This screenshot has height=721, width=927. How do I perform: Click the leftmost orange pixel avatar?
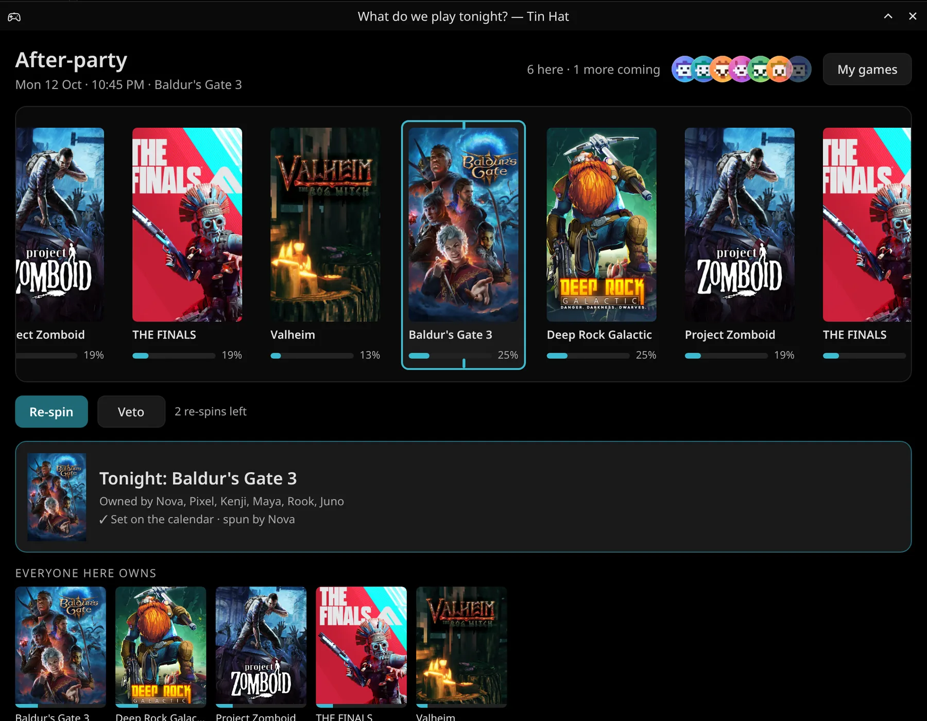[x=722, y=69]
